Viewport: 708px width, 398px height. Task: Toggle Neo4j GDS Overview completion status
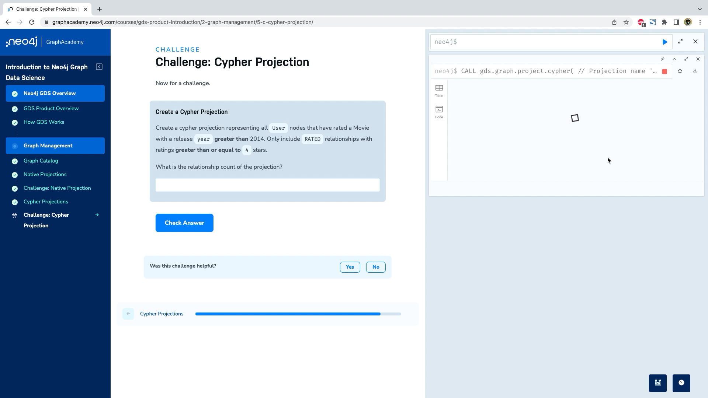click(15, 93)
